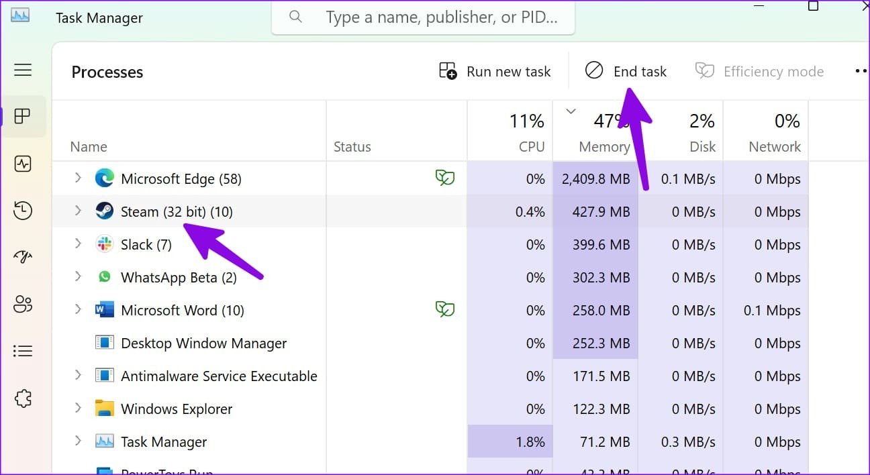This screenshot has width=870, height=475.
Task: Open the Users page icon
Action: 23,304
